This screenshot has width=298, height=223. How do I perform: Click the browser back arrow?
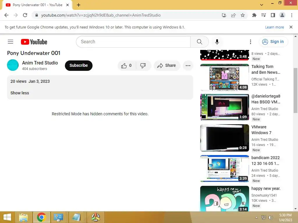click(6, 15)
